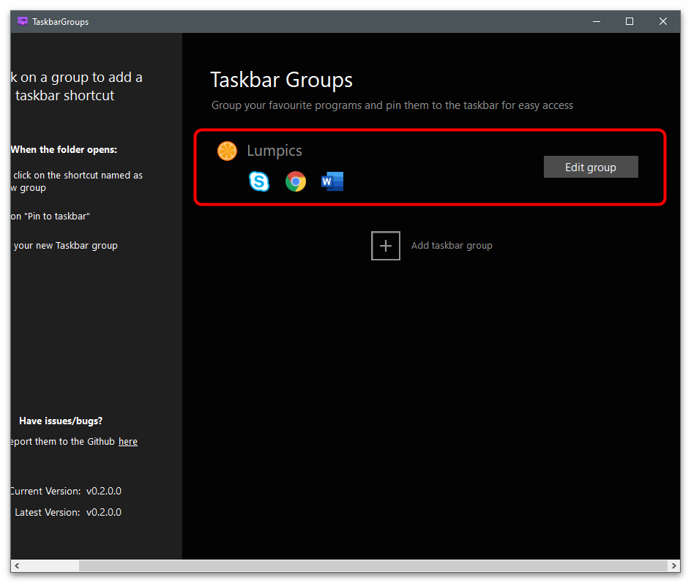Click the Current Version v0.2.0.0 text
This screenshot has height=583, width=691.
(x=66, y=491)
